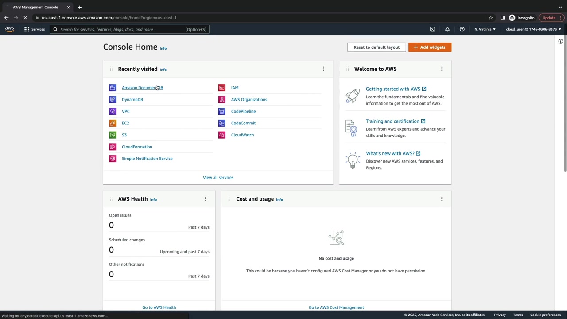Click the DynamoDB service icon
Screen dimensions: 567x319
[113, 100]
